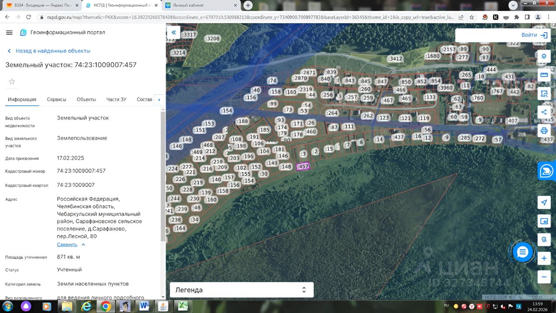556x313 pixels.
Task: Open the chat assistant bubble
Action: [523, 252]
